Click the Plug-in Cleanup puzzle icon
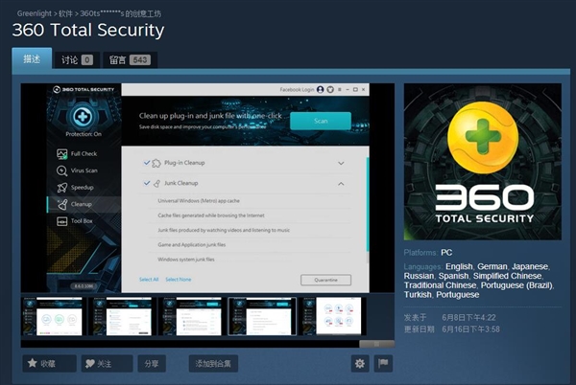This screenshot has height=385, width=576. pyautogui.click(x=156, y=163)
